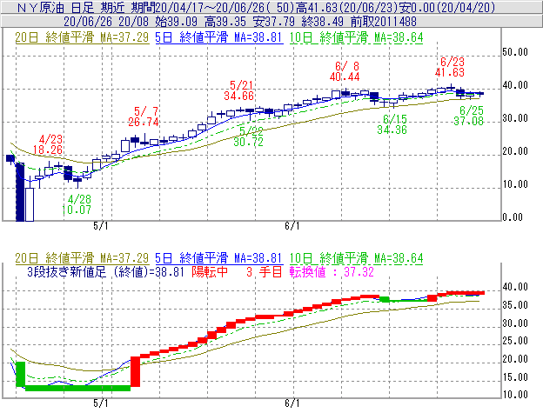Screen dimensions: 543x413
Task: Click the 35.00 axis label in lower chart
Action: 515,305
